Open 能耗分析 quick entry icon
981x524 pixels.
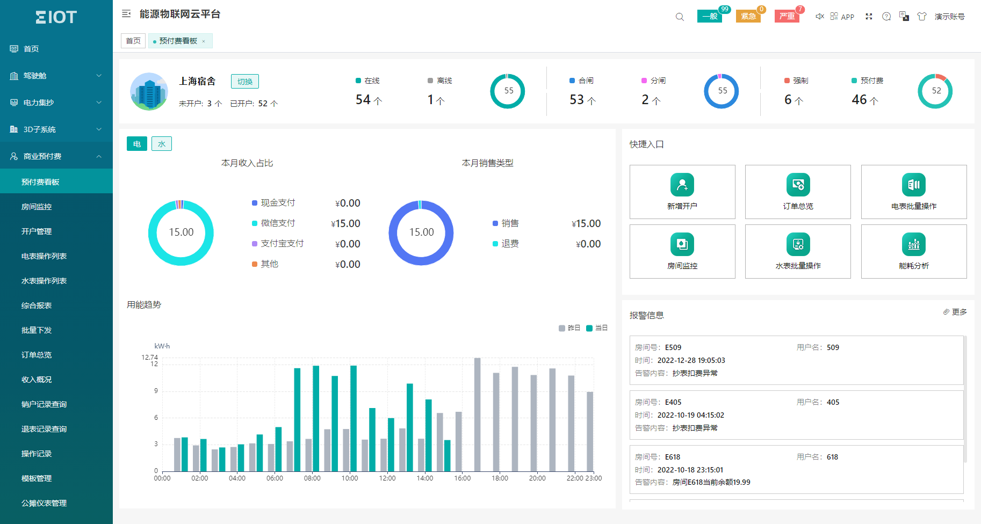click(x=913, y=245)
